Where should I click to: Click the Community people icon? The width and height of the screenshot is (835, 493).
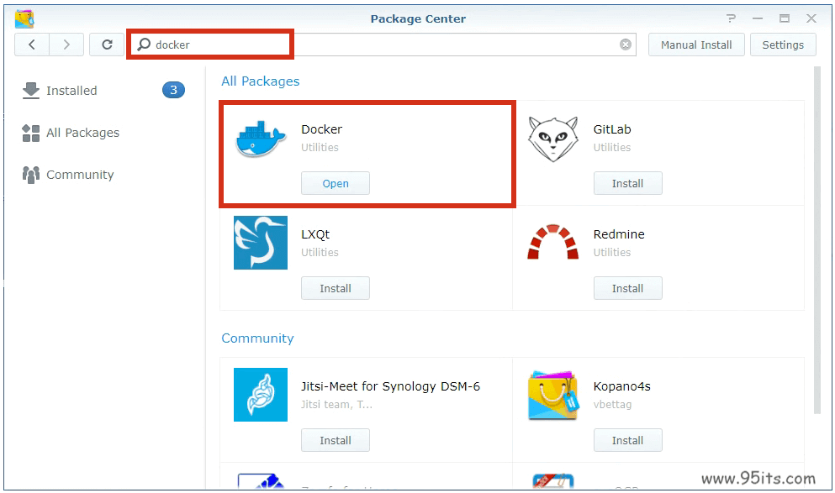click(31, 175)
